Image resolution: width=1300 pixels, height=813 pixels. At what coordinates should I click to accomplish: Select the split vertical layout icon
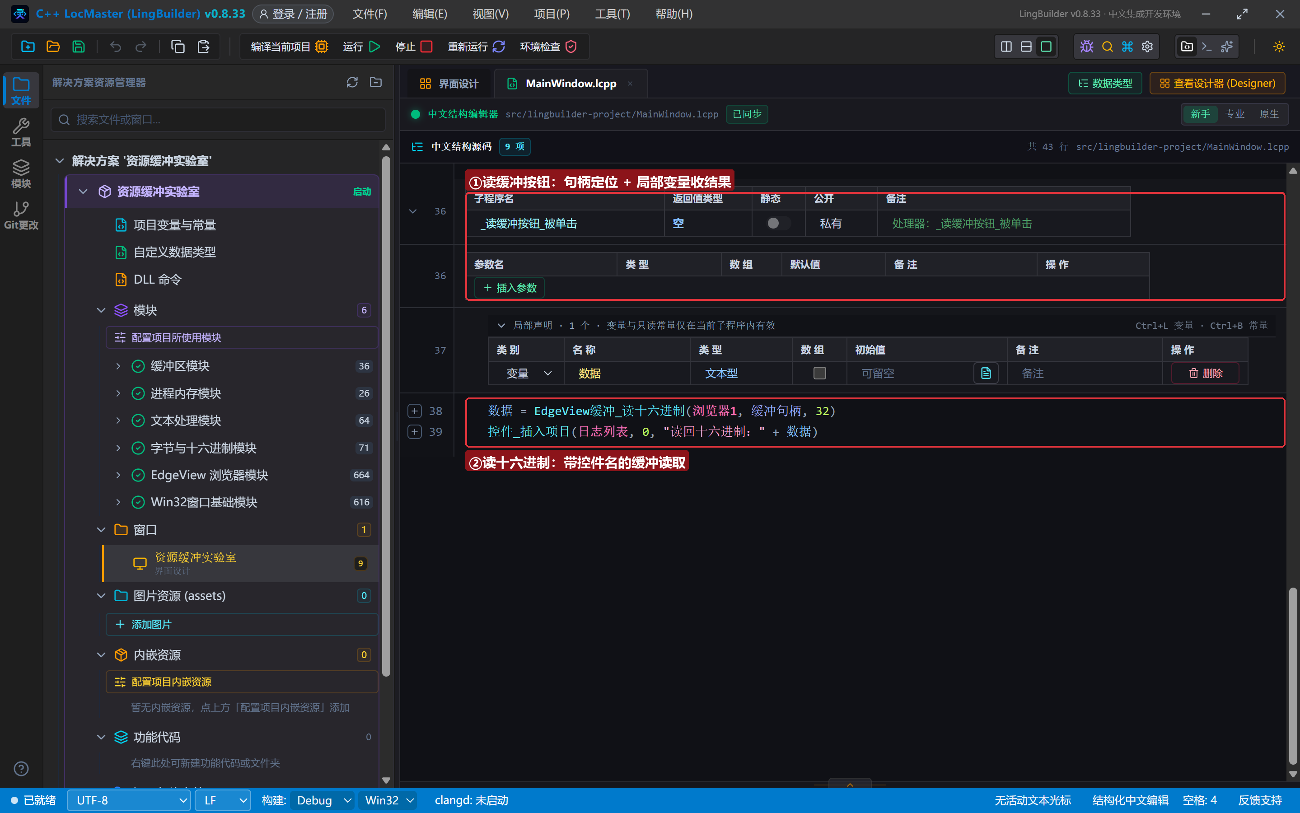tap(1006, 47)
